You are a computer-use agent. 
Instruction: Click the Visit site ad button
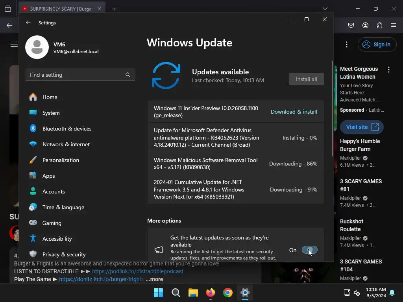[362, 127]
